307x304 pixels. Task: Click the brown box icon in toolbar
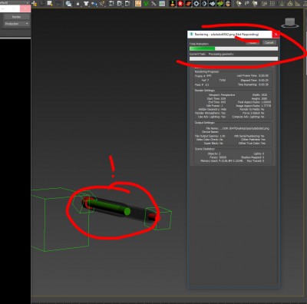click(228, 3)
